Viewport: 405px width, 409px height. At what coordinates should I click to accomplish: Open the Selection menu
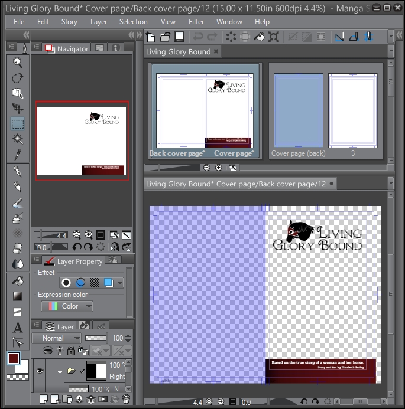(134, 22)
